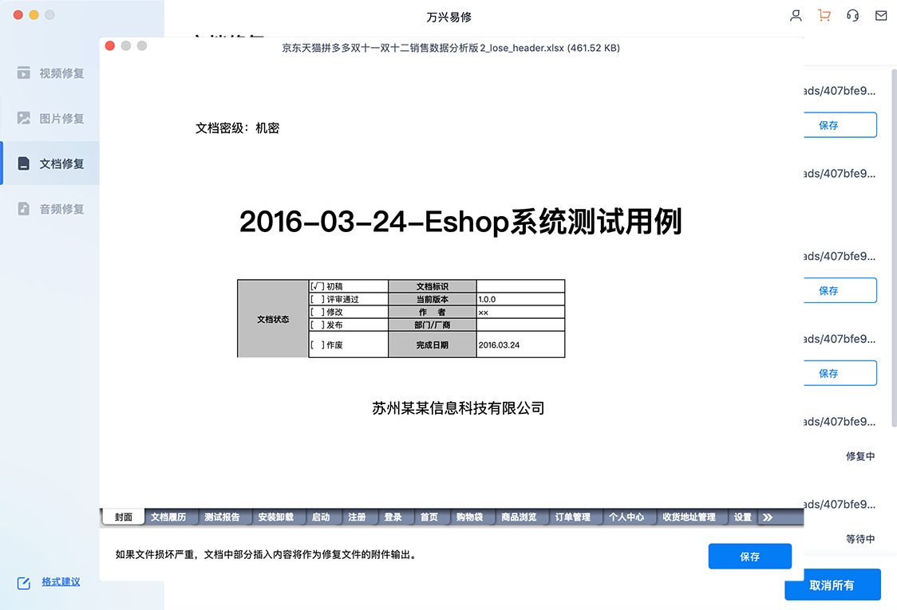Select 图片修复 in the sidebar
The image size is (897, 610).
tap(49, 118)
